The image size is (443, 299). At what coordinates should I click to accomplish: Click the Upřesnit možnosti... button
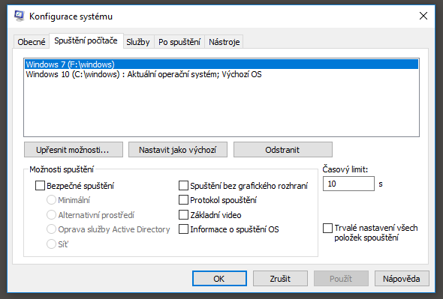point(74,150)
